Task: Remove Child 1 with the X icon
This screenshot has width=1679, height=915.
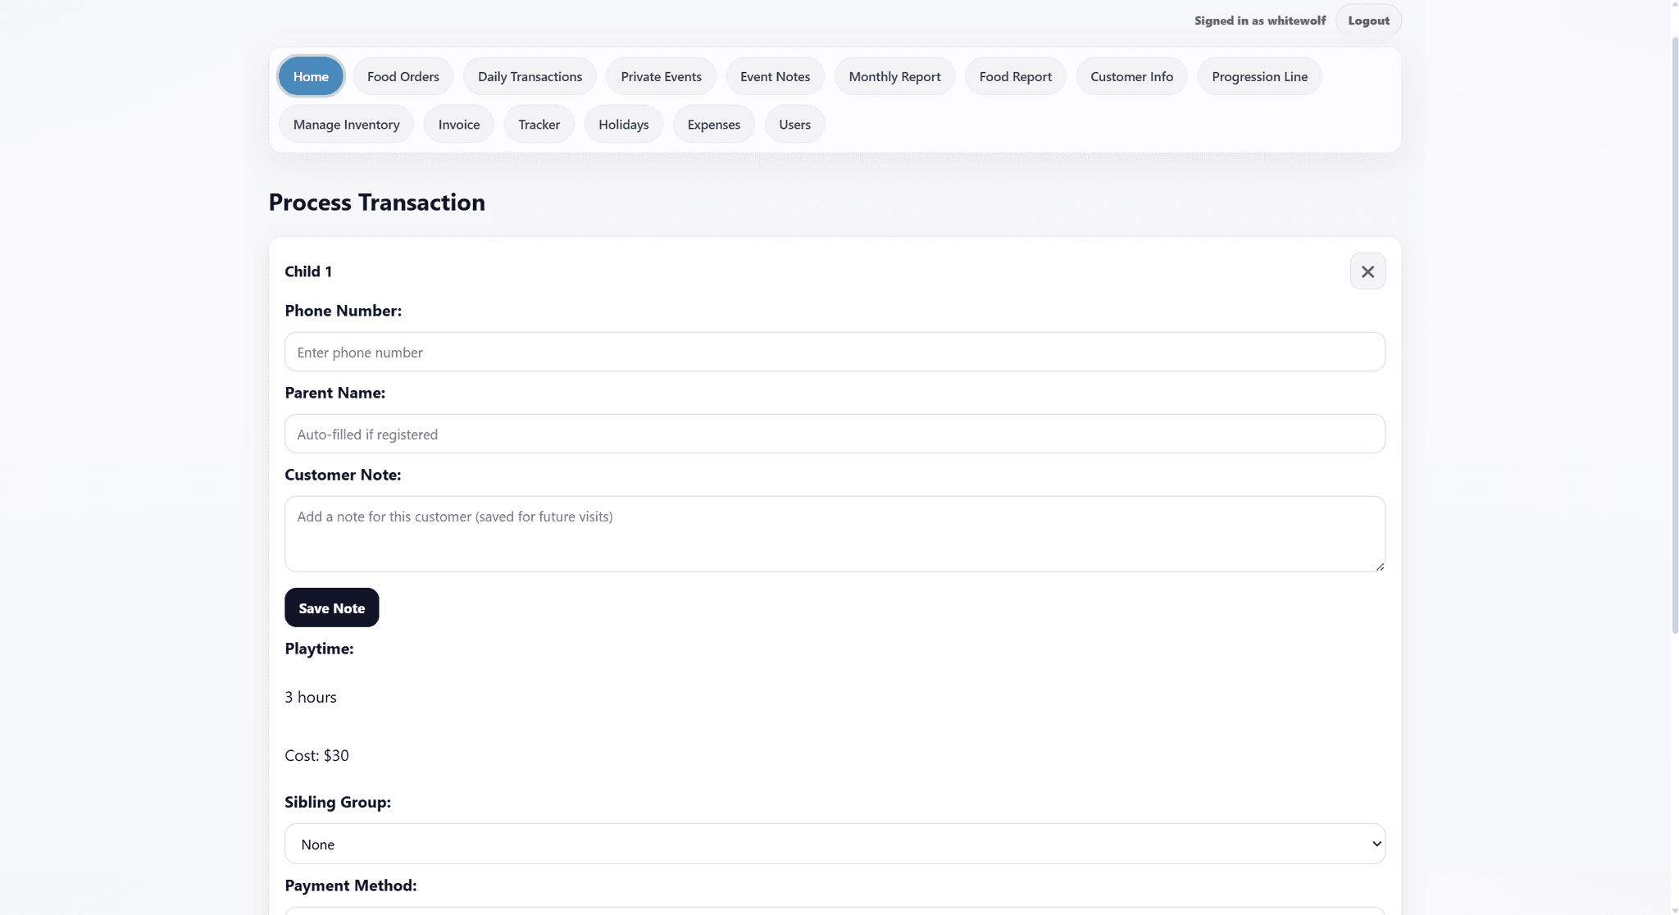Action: [x=1367, y=271]
